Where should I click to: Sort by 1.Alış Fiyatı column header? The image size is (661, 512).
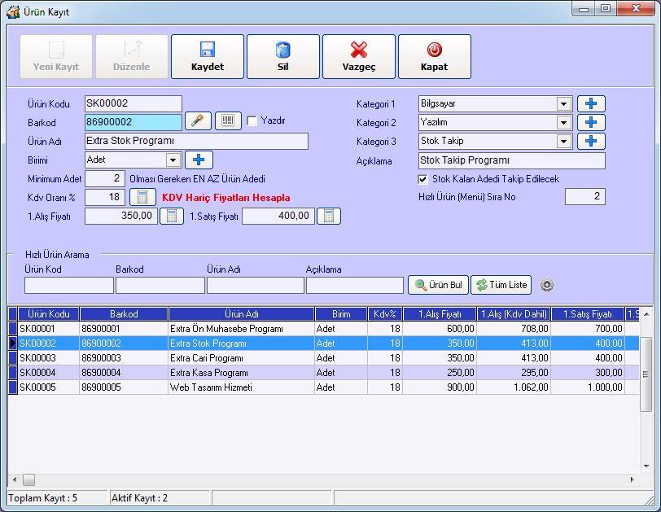click(440, 314)
